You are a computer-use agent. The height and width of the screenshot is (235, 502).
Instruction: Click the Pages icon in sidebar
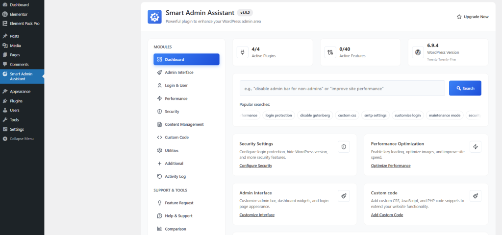coord(5,55)
